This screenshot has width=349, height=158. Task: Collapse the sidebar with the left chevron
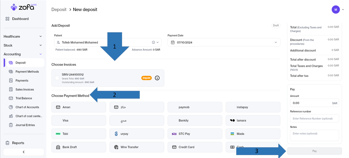pos(24,152)
